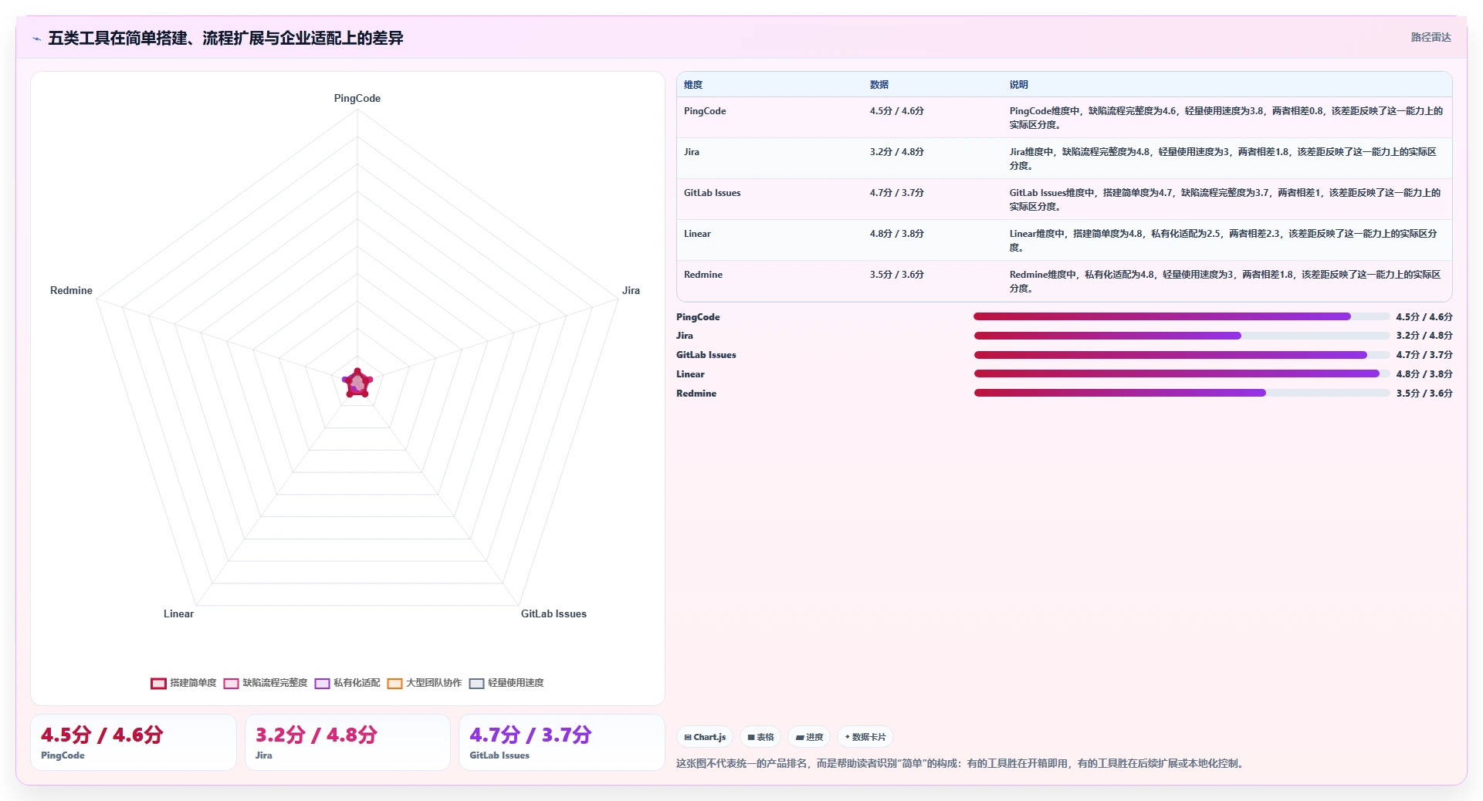Screen dimensions: 1483x801
Task: Click the GitLab Issues axis label on the radar
Action: click(554, 613)
